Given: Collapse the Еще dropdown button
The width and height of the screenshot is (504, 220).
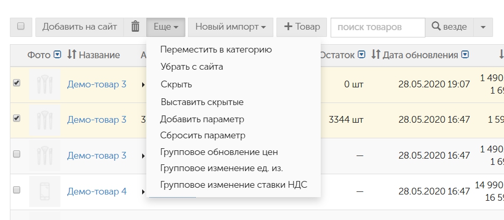Looking at the screenshot, I should tap(166, 27).
